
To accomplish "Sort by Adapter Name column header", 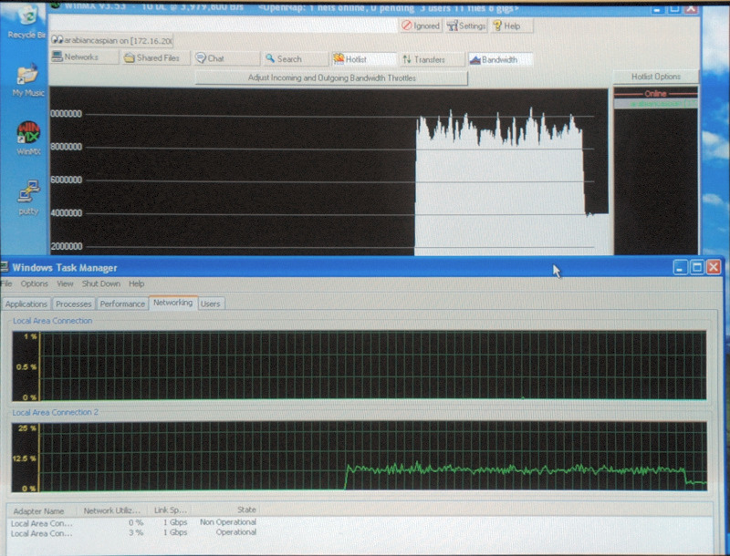I will (41, 511).
